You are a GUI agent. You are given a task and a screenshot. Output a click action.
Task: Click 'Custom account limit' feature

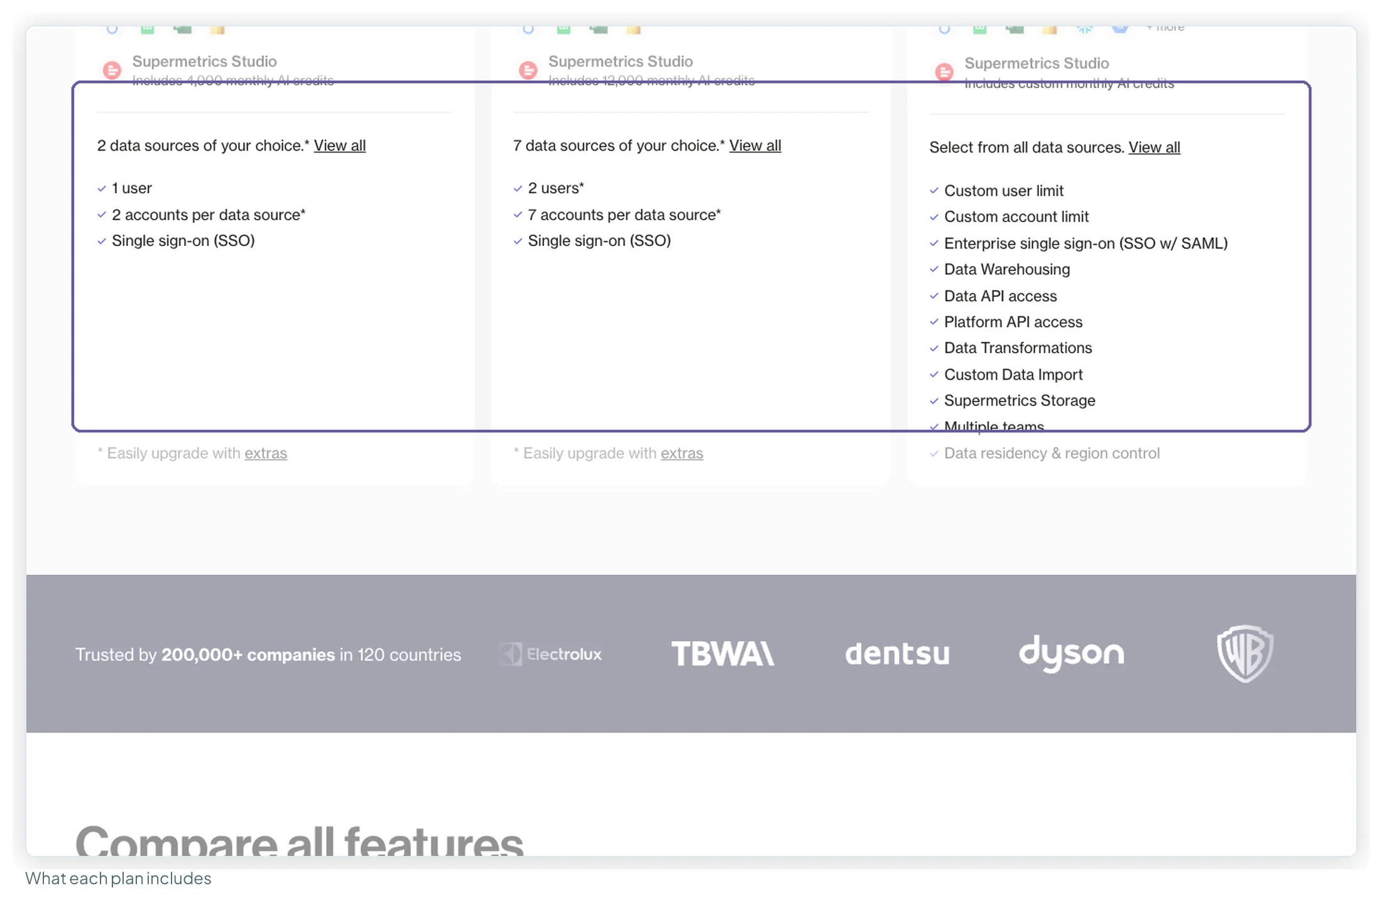point(1016,217)
